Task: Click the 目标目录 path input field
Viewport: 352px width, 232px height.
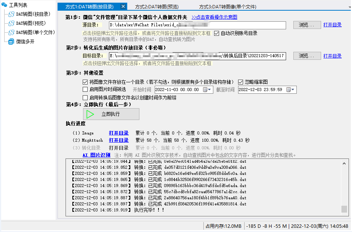Action: coord(197,56)
